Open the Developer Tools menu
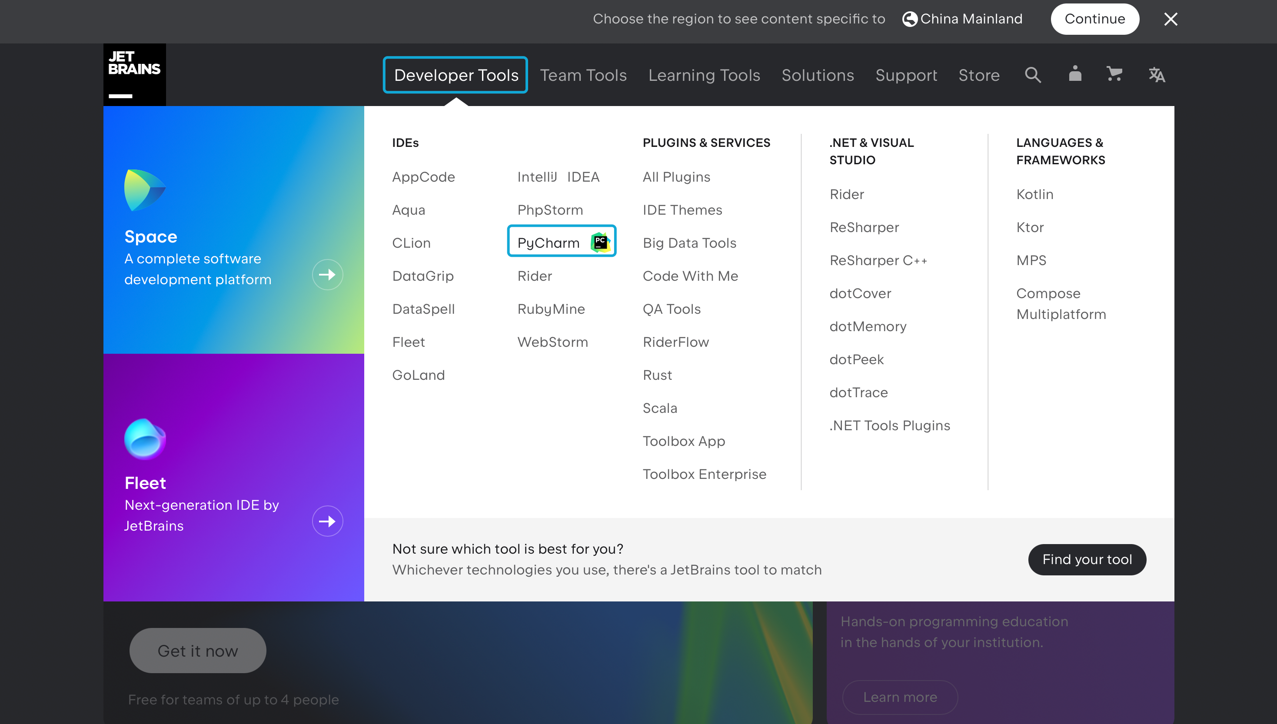Image resolution: width=1277 pixels, height=724 pixels. tap(456, 75)
